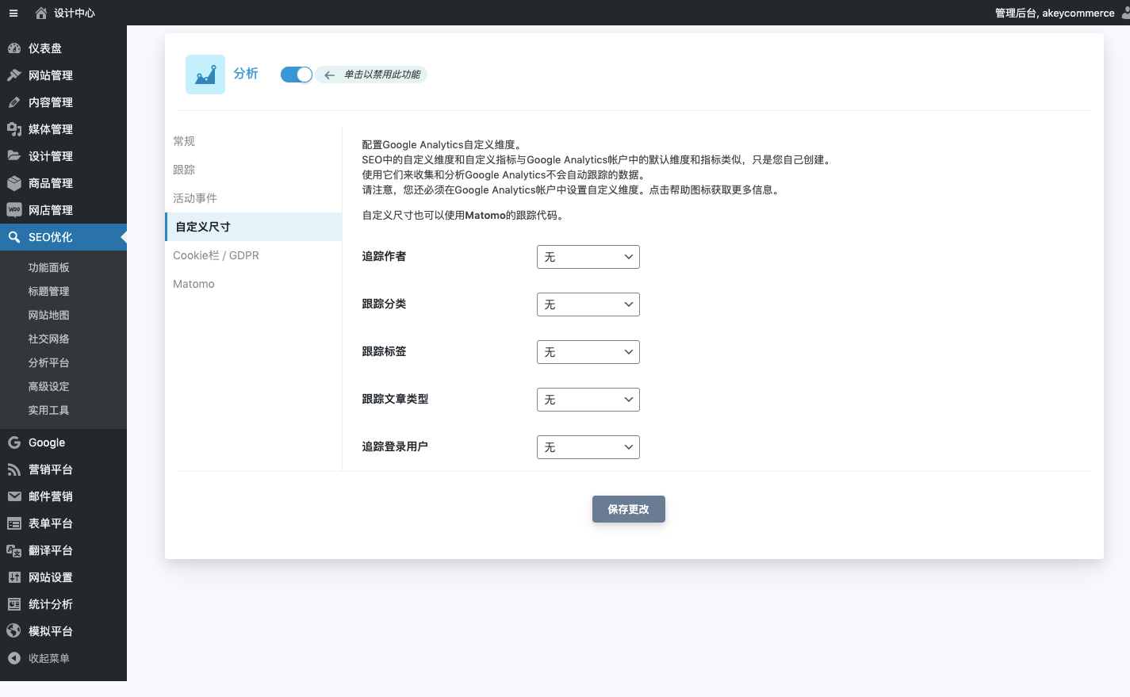The image size is (1130, 697).
Task: Open the 追踪登录用户 dropdown
Action: coord(588,447)
